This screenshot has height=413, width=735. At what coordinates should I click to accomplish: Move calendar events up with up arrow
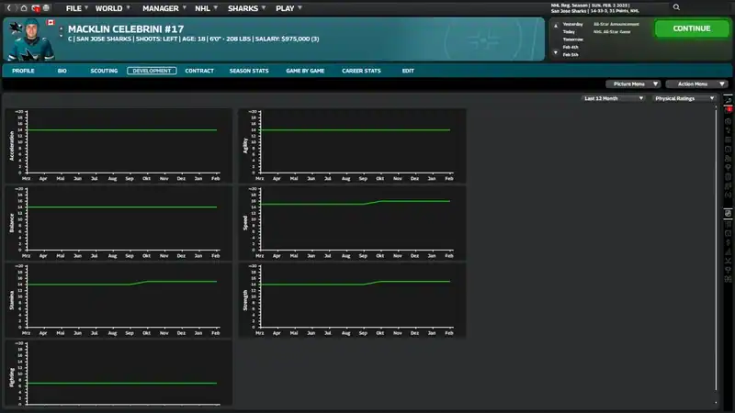(x=556, y=26)
